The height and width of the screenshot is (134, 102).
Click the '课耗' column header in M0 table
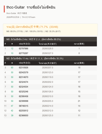click(x=79, y=44)
